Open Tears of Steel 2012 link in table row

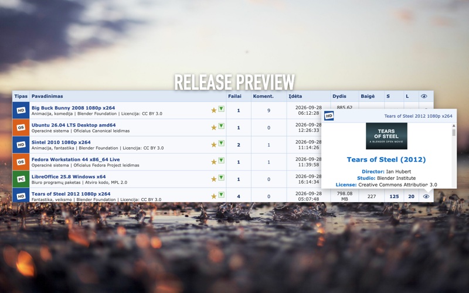coord(71,194)
